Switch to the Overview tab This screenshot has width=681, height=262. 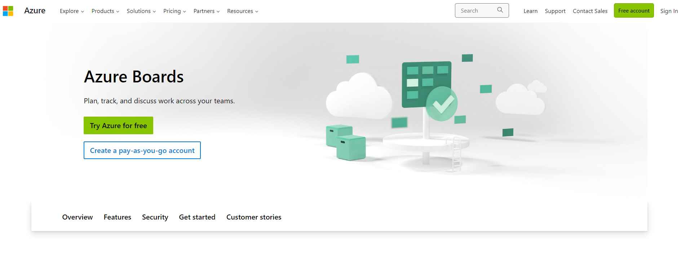78,217
